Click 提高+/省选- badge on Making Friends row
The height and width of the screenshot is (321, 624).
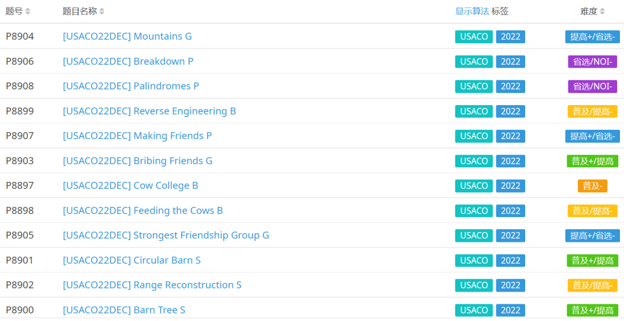pyautogui.click(x=592, y=136)
